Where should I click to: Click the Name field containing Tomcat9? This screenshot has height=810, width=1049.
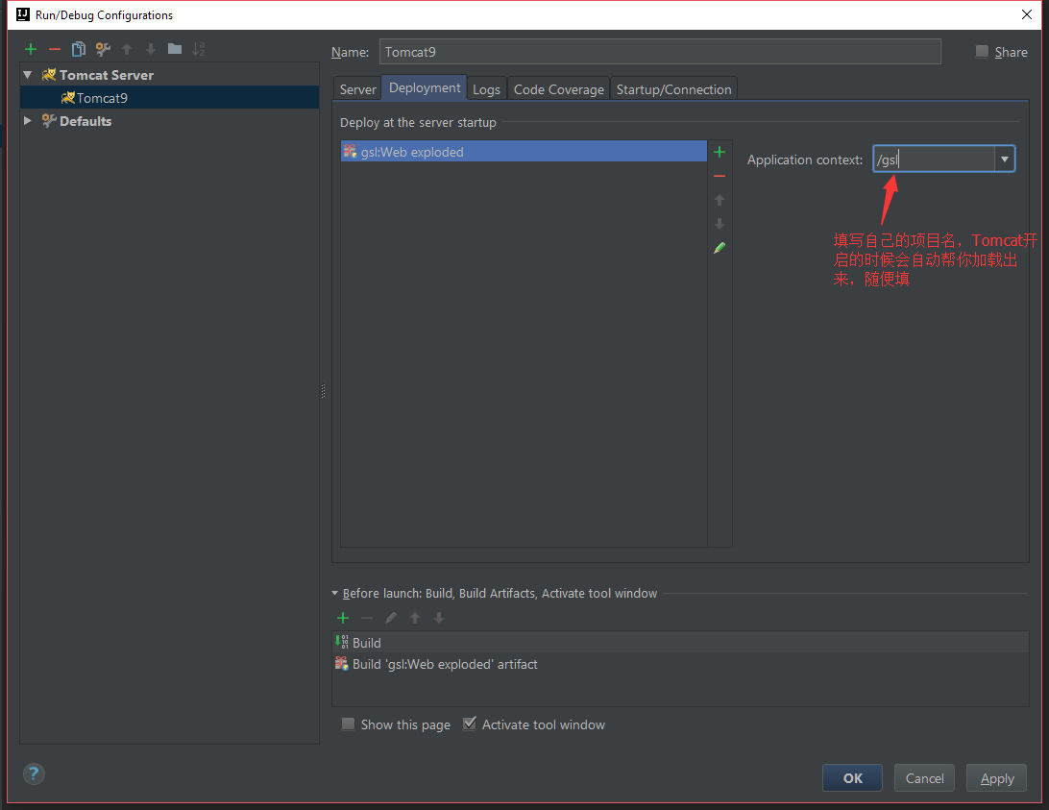[660, 52]
